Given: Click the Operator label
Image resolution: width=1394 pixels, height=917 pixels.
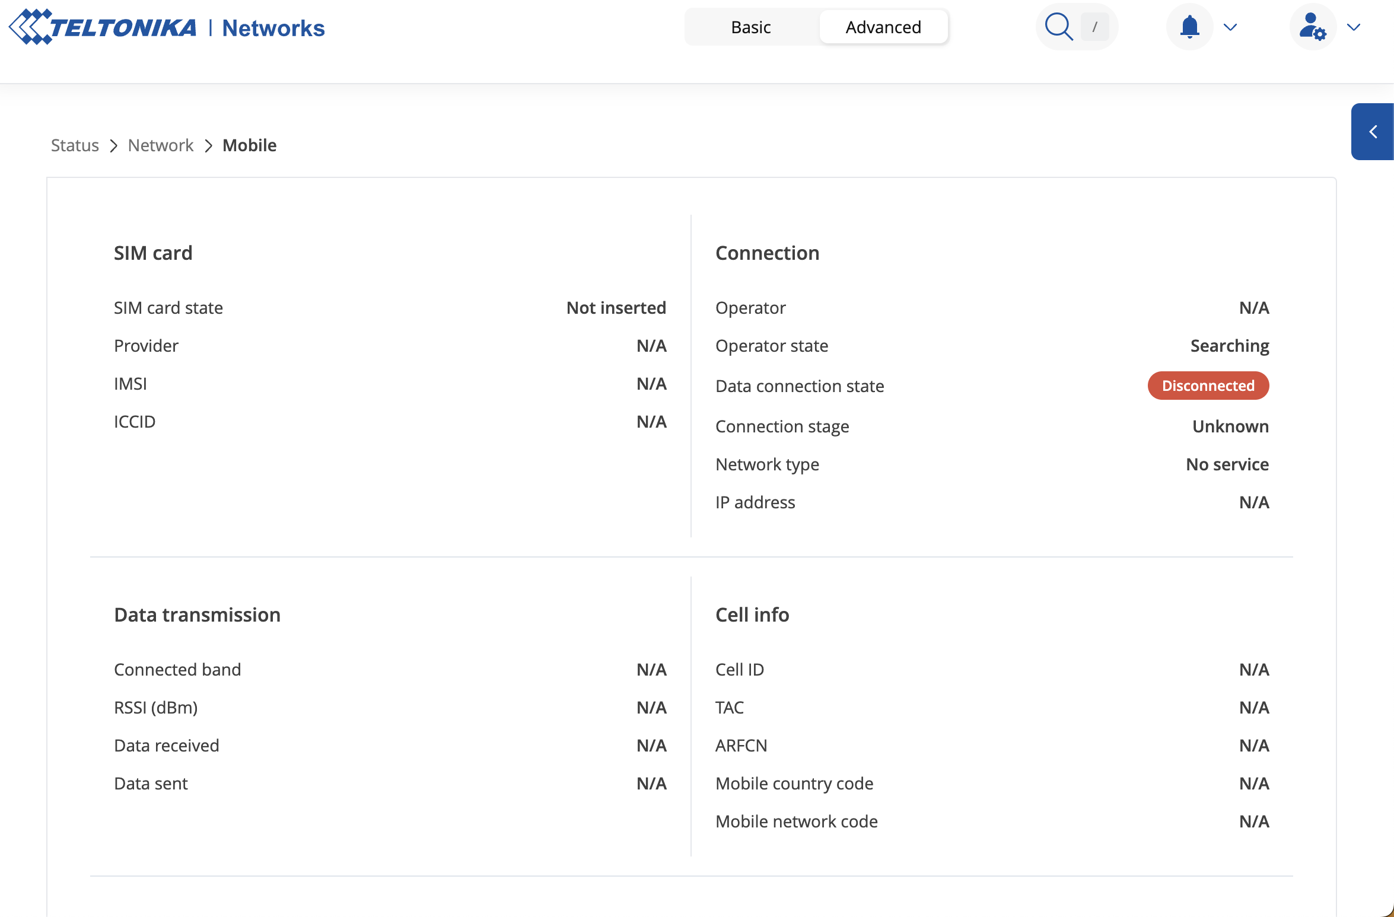Looking at the screenshot, I should click(x=750, y=308).
